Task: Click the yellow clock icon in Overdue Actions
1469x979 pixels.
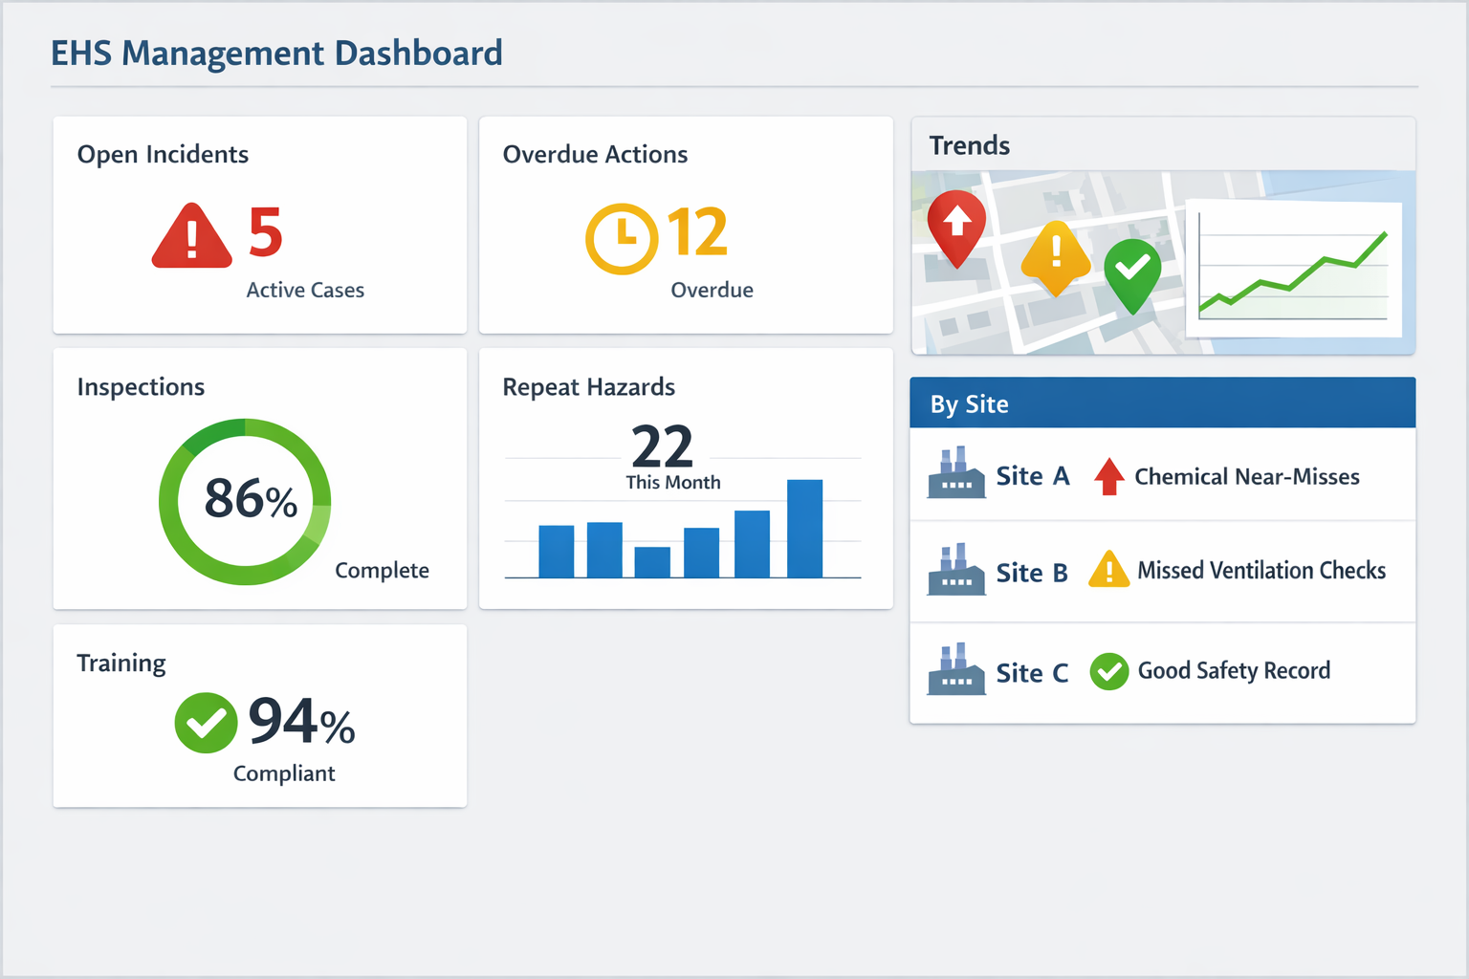Action: 622,239
